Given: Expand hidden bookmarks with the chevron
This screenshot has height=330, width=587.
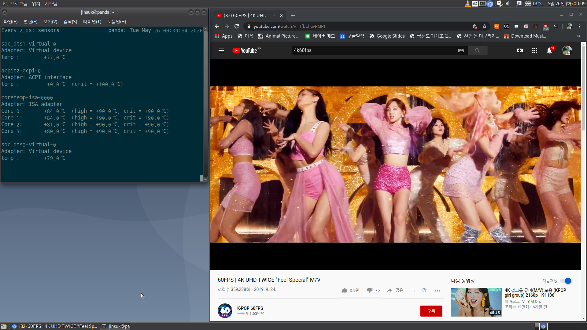Looking at the screenshot, I should (578, 36).
